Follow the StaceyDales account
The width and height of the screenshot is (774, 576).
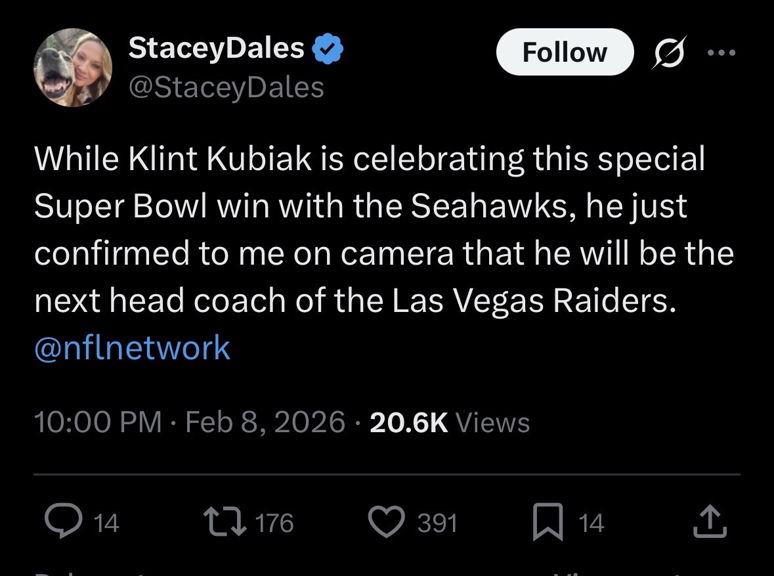click(565, 52)
